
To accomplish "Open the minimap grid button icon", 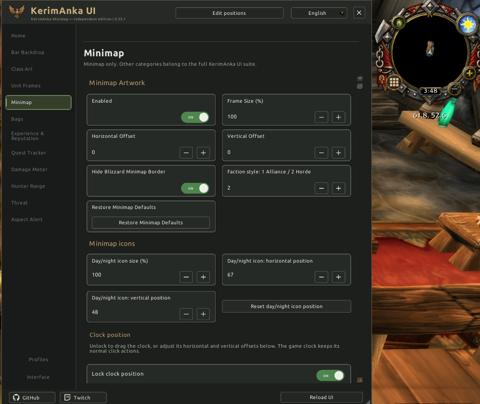I will 394,82.
